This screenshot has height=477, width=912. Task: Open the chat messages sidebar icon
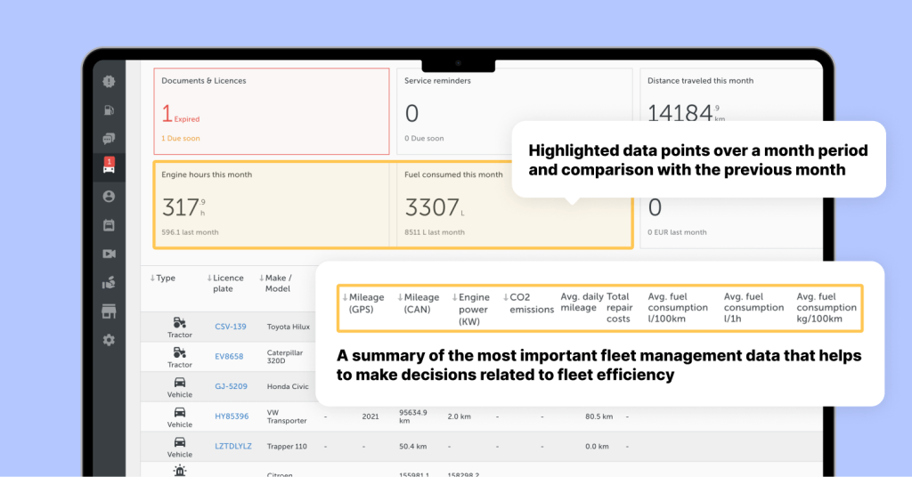pos(109,139)
